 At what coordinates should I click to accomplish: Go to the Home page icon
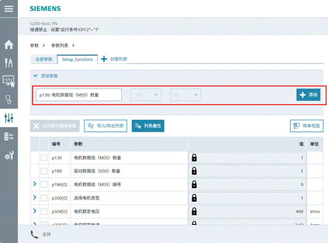tap(9, 45)
